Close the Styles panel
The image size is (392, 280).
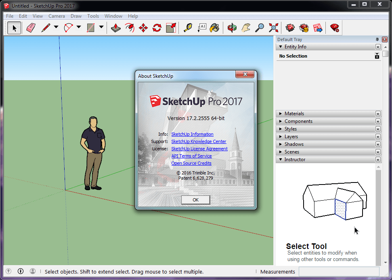[x=378, y=129]
